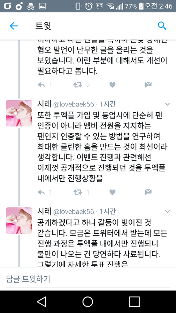176x313 pixels.
Task: Reply to the tweet about 투엑플 가입
Action: [x=41, y=192]
